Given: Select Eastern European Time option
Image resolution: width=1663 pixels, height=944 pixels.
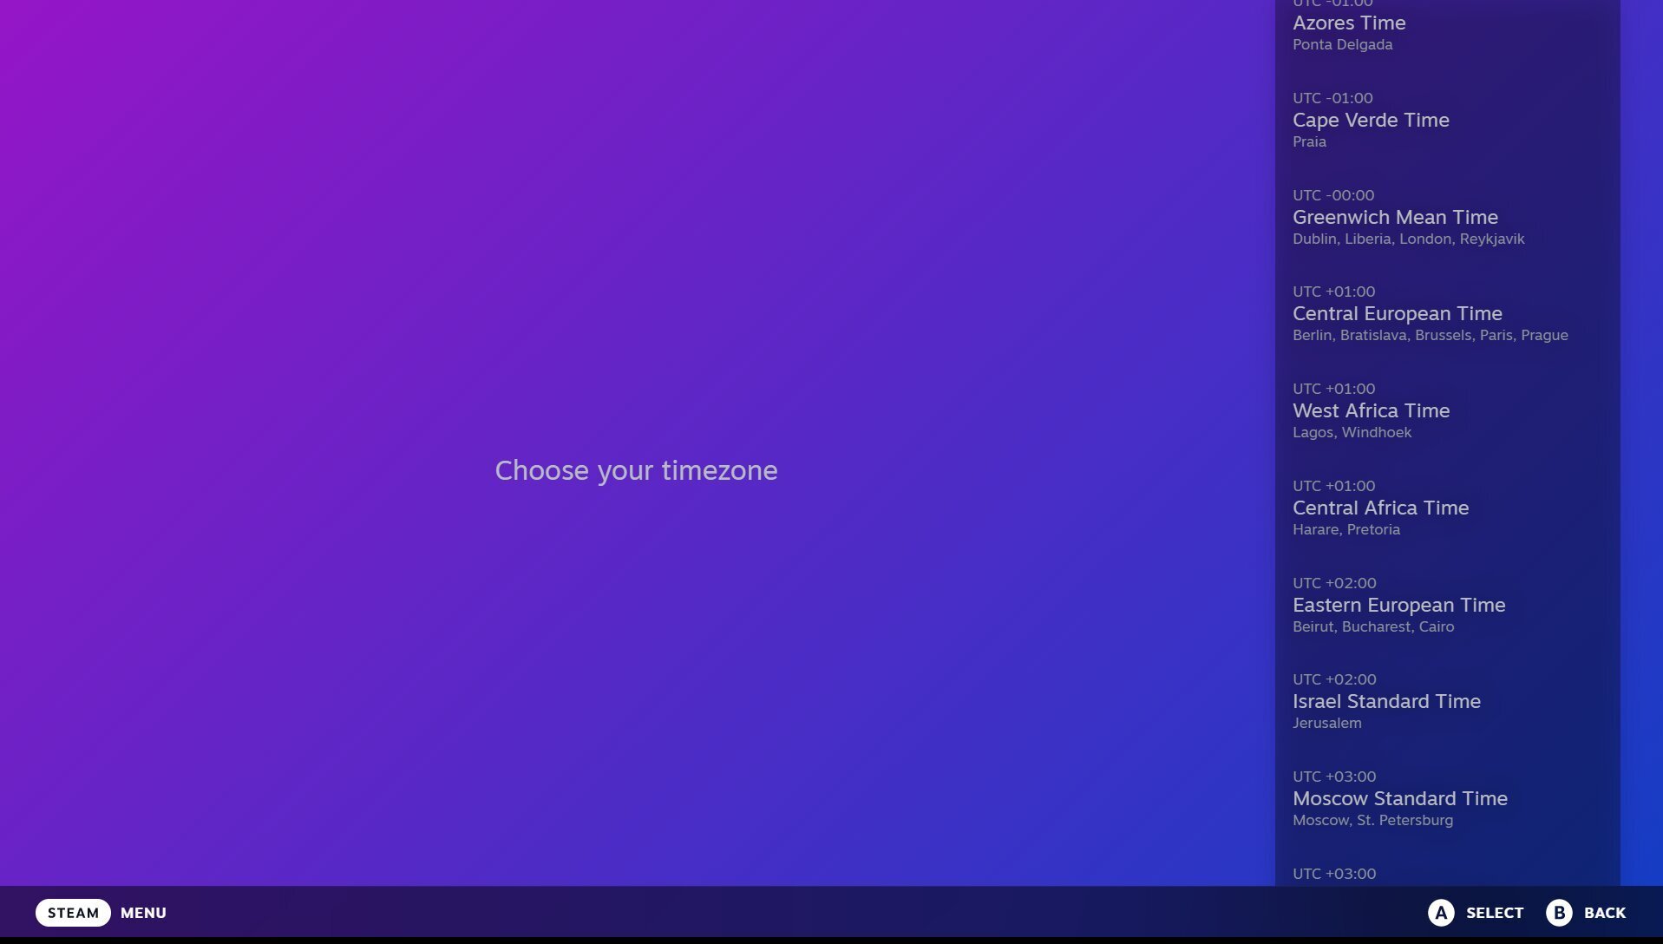Looking at the screenshot, I should point(1447,605).
